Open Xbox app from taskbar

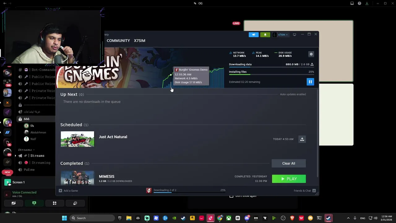[229, 218]
